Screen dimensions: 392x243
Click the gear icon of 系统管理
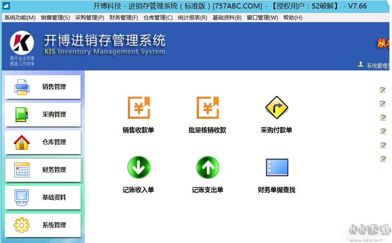coord(22,225)
